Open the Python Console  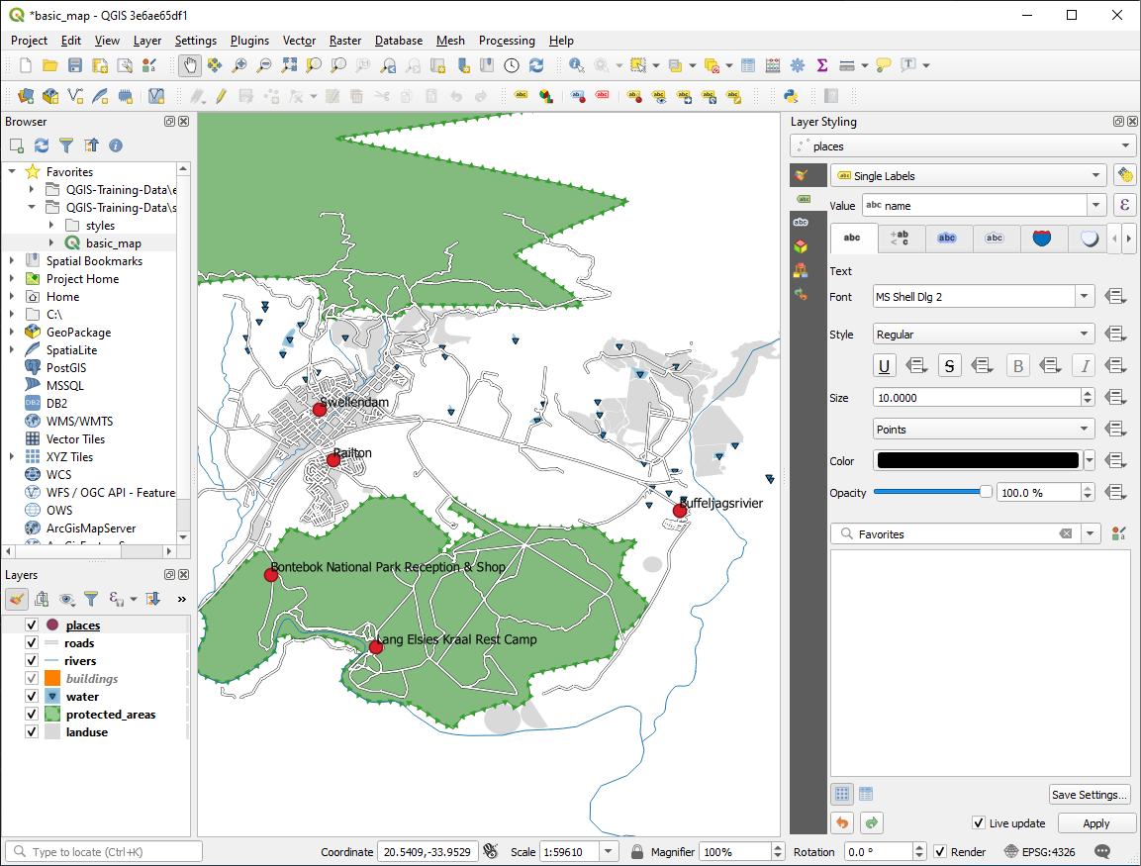(x=791, y=96)
